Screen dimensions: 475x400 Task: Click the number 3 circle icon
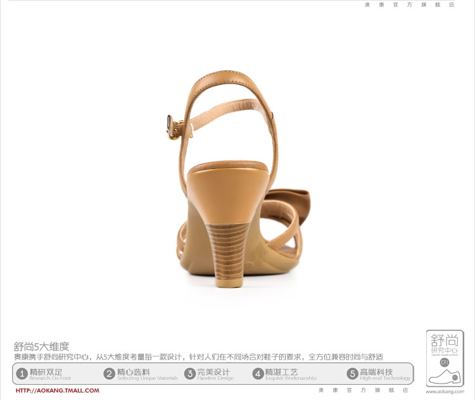[x=189, y=373]
